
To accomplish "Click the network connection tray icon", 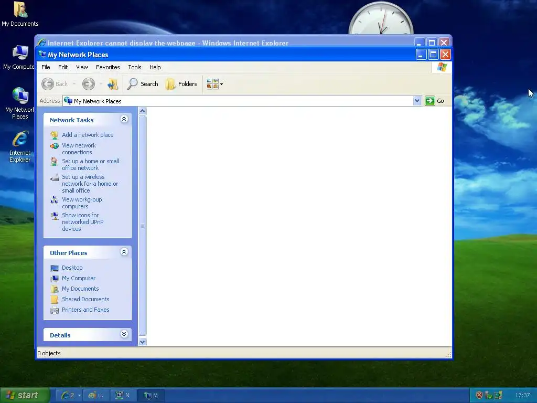I will 498,395.
